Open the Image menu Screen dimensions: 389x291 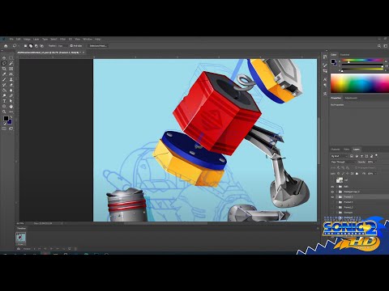click(x=27, y=39)
